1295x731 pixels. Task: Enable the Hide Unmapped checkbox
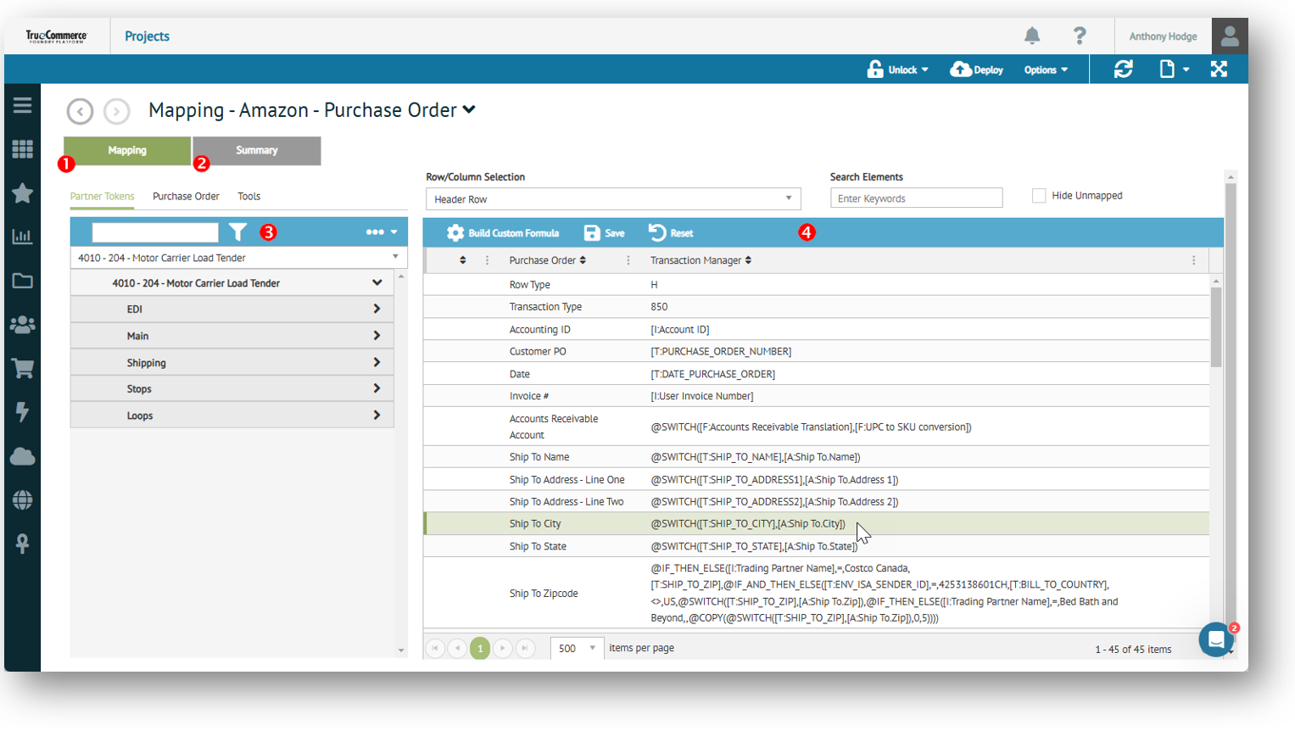click(x=1039, y=196)
